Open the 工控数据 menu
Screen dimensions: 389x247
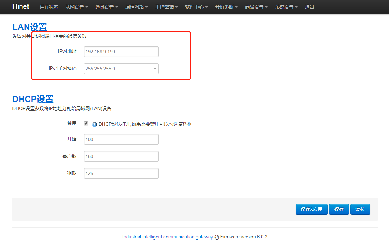pyautogui.click(x=167, y=7)
